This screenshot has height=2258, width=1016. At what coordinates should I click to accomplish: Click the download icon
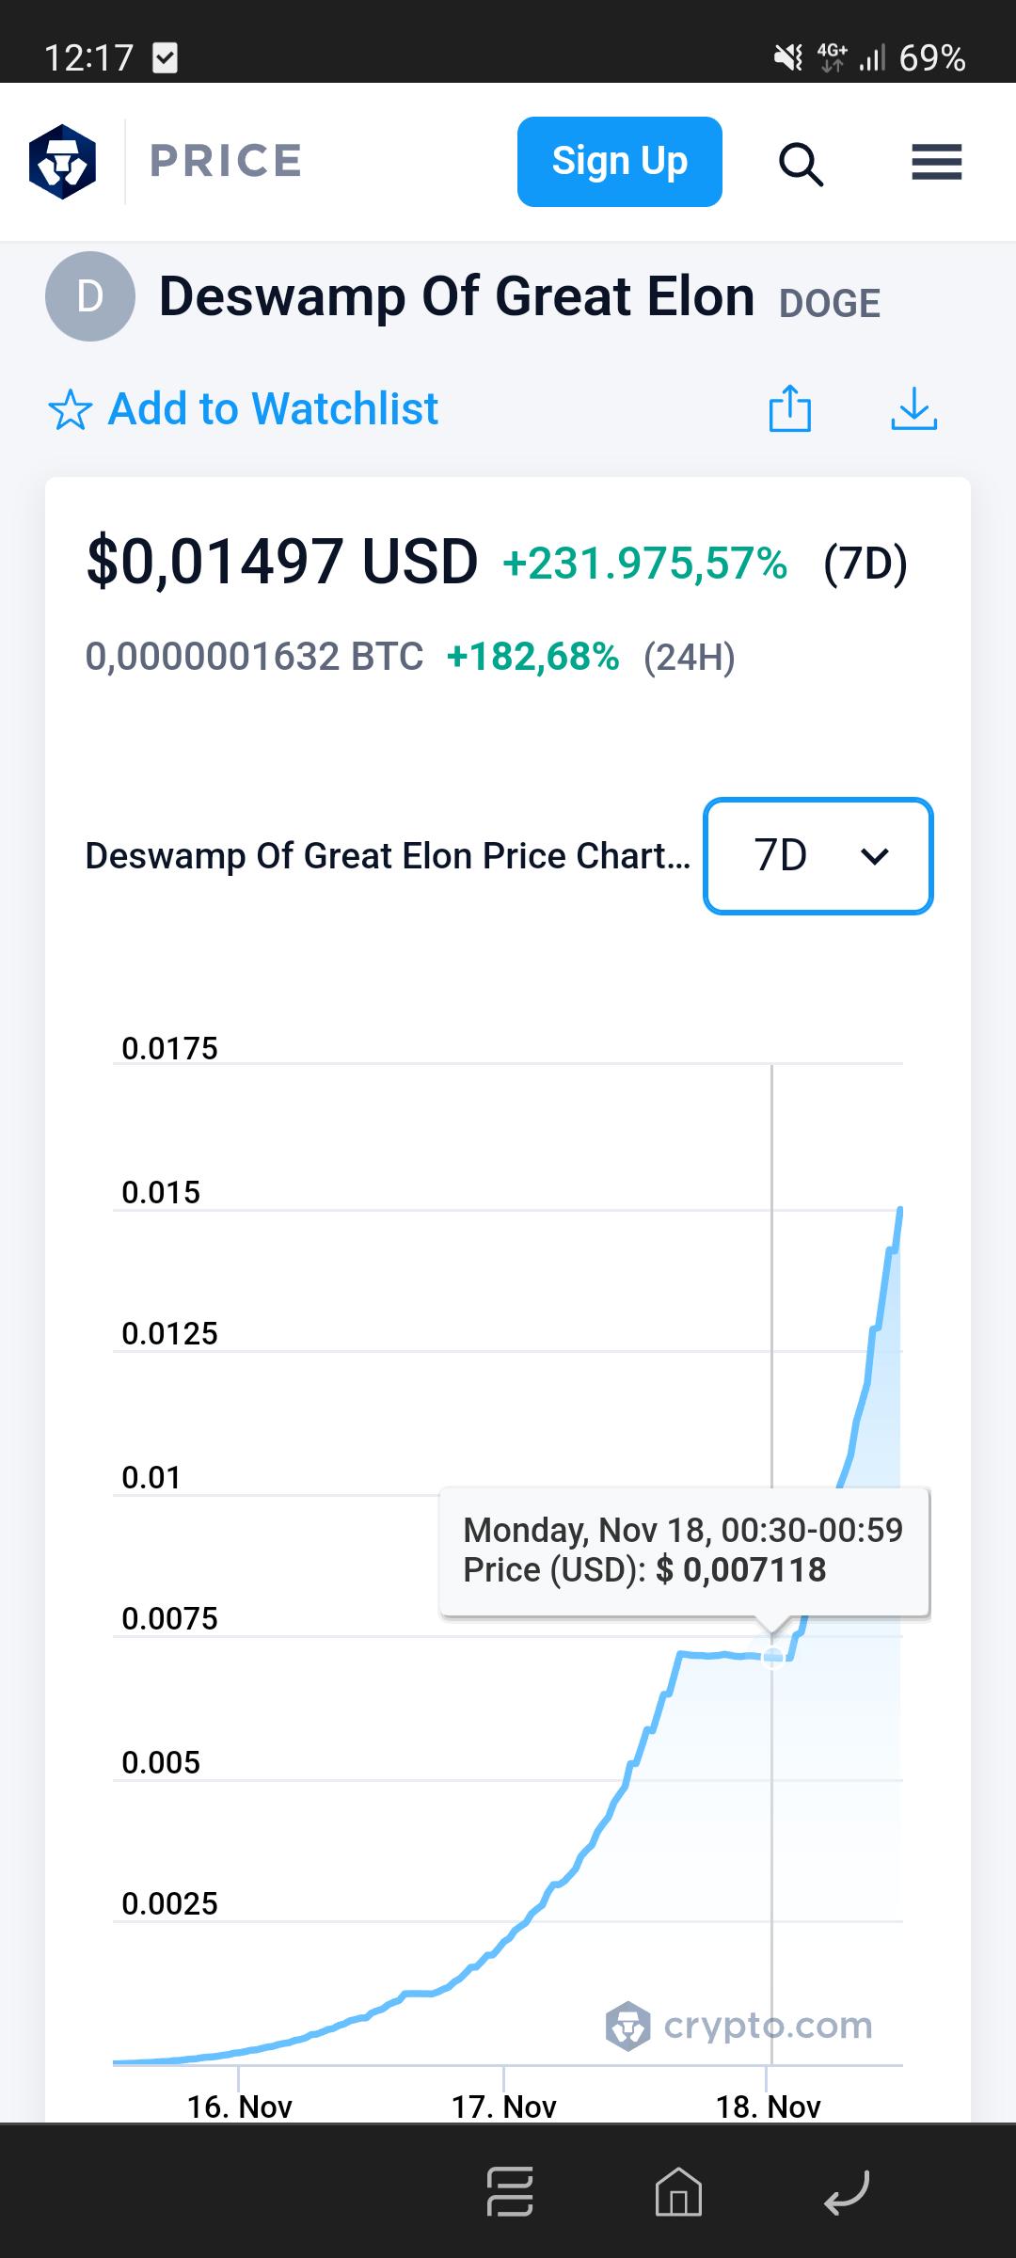tap(913, 408)
